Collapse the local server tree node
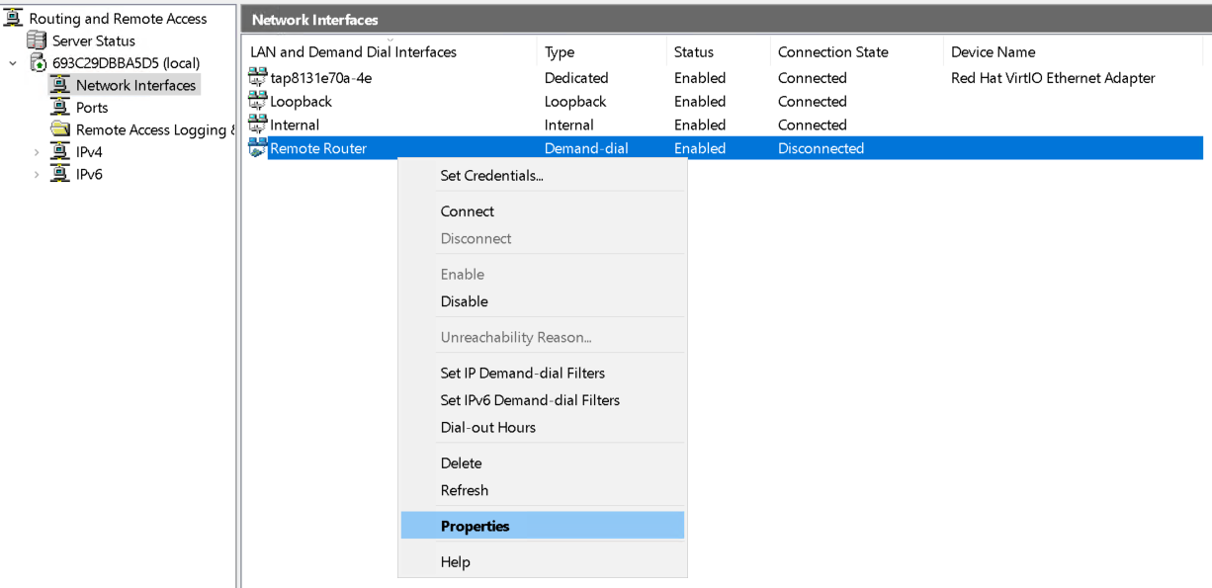 coord(13,63)
